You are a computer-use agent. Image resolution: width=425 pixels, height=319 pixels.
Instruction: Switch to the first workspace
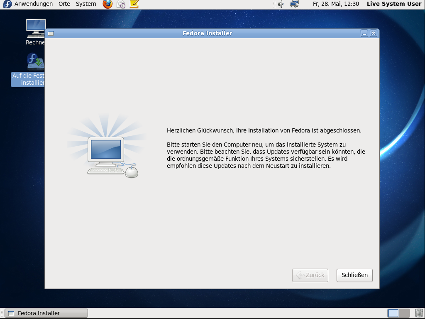pyautogui.click(x=393, y=313)
